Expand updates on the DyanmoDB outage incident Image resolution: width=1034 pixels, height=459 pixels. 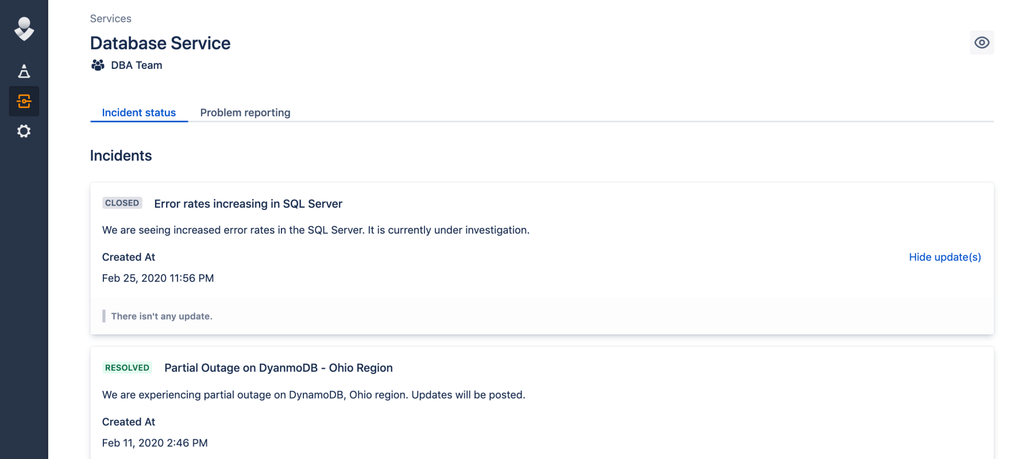click(944, 422)
